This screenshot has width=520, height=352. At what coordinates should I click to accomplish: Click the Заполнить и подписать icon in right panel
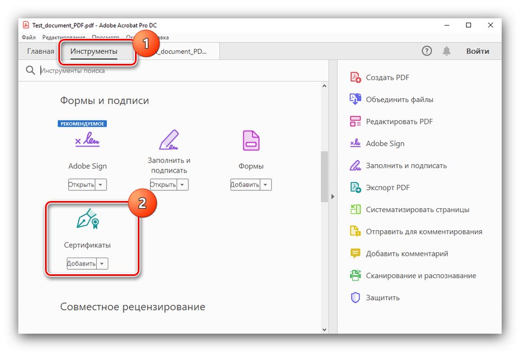pos(355,165)
